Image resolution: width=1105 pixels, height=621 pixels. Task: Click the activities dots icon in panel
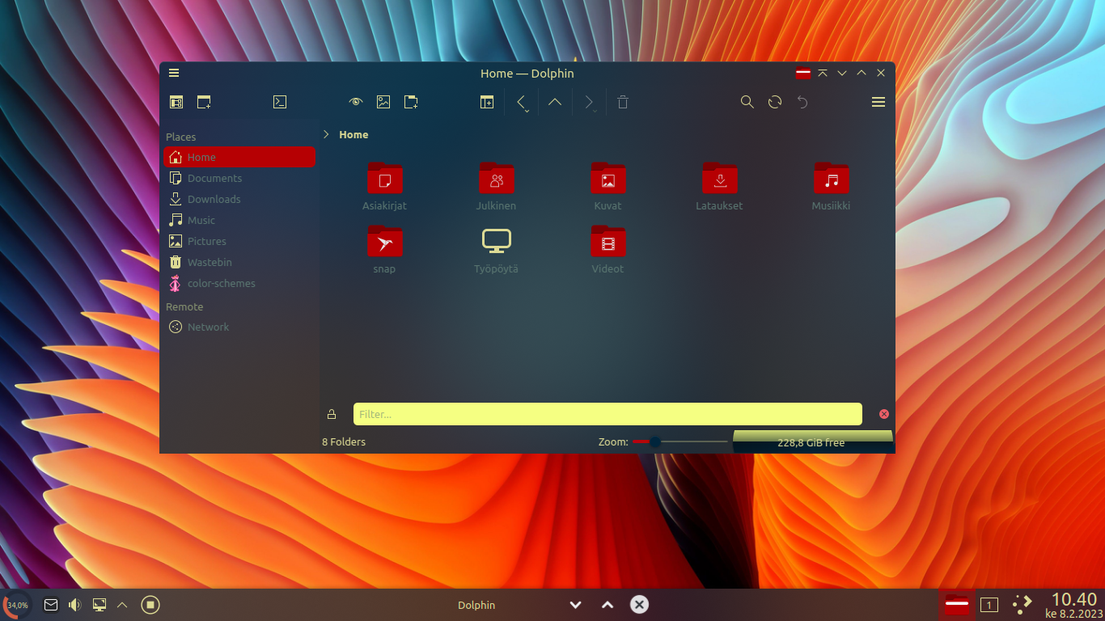[1022, 604]
